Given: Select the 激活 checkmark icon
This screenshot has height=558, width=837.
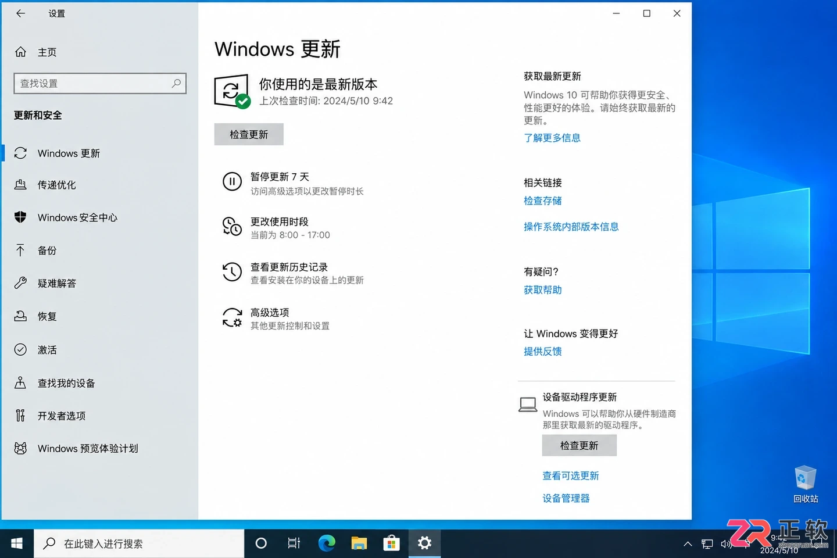Looking at the screenshot, I should (20, 349).
